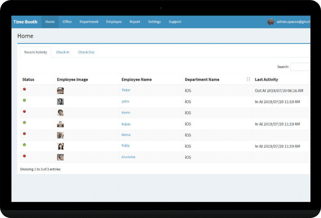Click Ruby's "In At 2019/07/29 11:19 AM"

[277, 146]
